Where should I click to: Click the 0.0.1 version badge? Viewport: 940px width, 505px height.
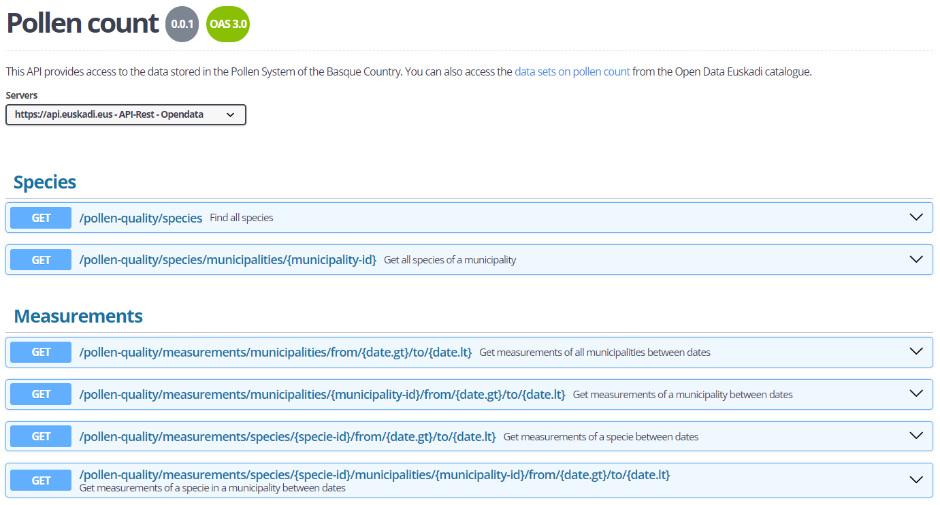click(182, 25)
